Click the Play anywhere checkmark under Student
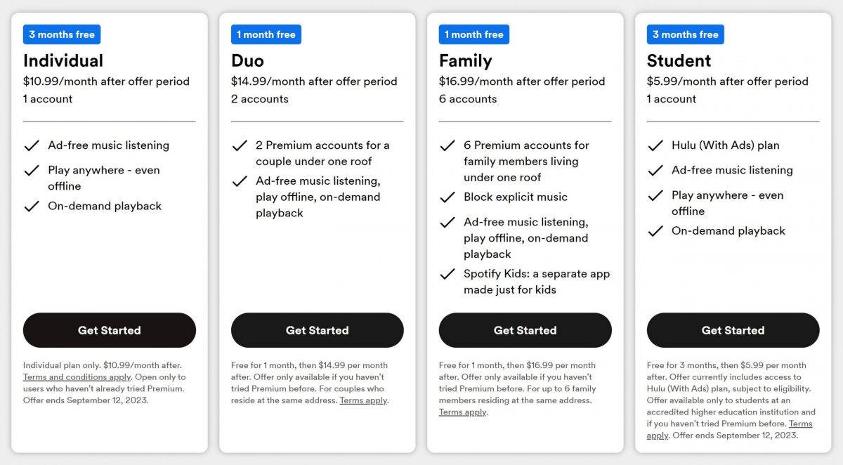This screenshot has height=465, width=843. (x=656, y=196)
